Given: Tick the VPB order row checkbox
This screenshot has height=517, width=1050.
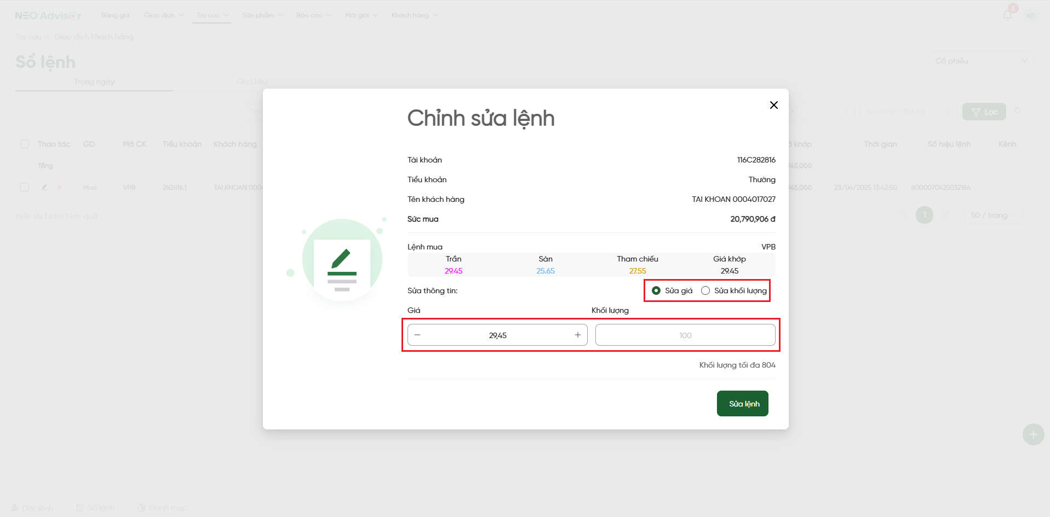Looking at the screenshot, I should [25, 187].
